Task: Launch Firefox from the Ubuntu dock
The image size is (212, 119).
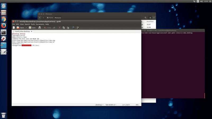Action: 4,26
